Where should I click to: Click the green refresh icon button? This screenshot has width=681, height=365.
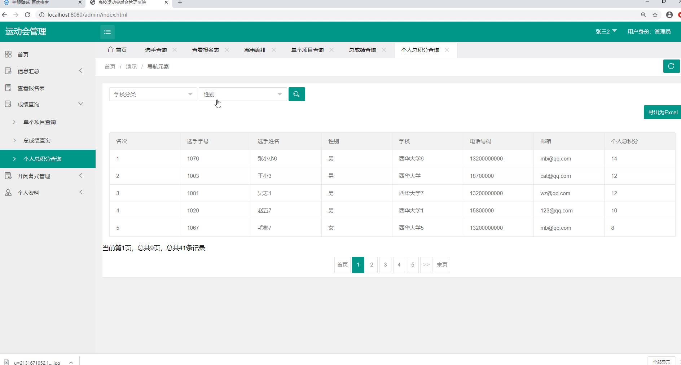tap(671, 66)
